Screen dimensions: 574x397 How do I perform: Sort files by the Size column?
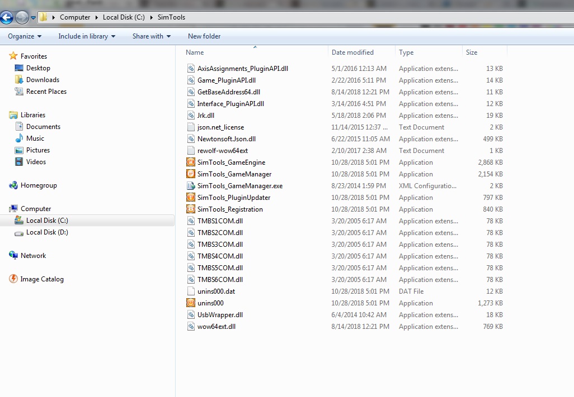[x=484, y=52]
